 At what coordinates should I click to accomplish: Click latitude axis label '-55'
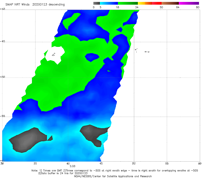tap(2, 116)
